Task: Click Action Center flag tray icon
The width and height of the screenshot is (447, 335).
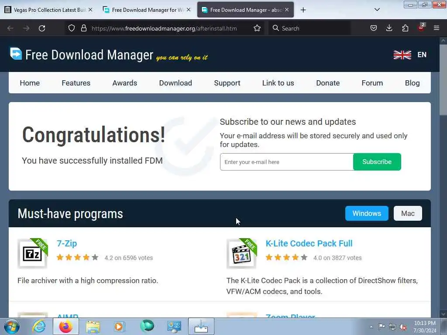Action: coord(382,326)
